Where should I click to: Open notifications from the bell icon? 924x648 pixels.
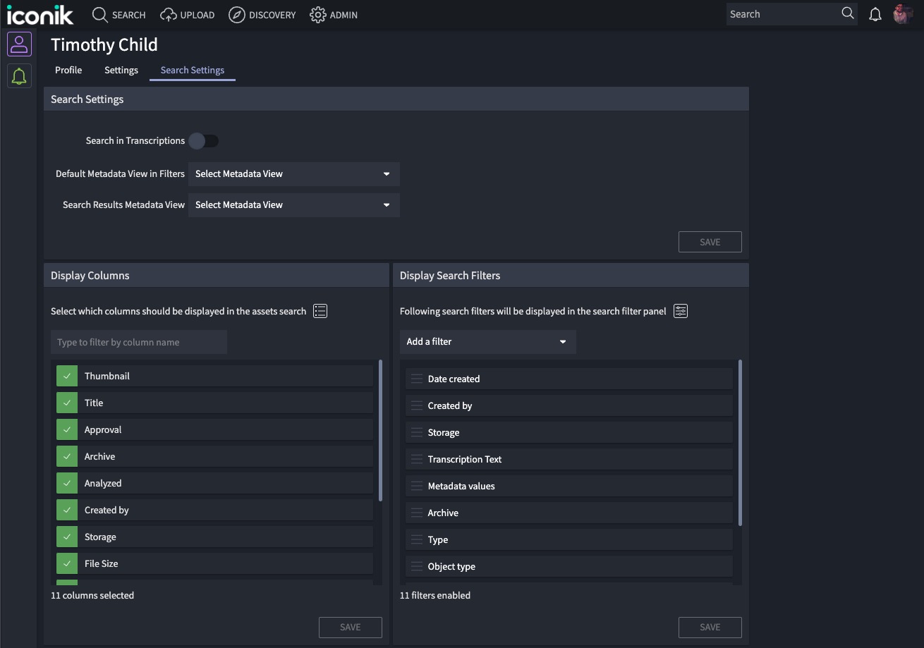pyautogui.click(x=875, y=14)
